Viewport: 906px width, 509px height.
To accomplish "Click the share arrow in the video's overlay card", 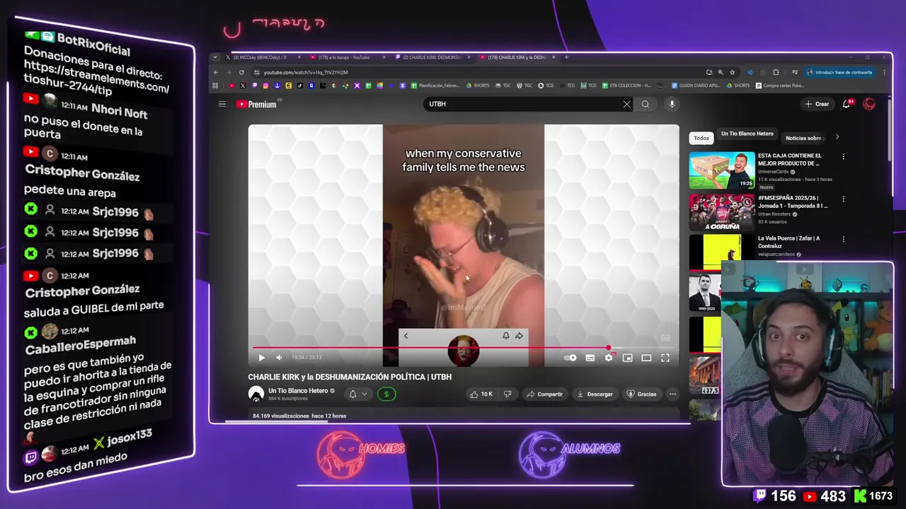I will pos(519,336).
